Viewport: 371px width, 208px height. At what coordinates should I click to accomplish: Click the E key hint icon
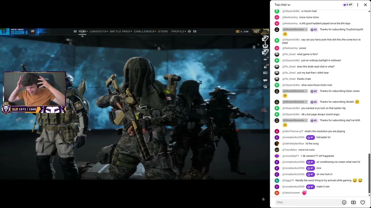(x=195, y=31)
